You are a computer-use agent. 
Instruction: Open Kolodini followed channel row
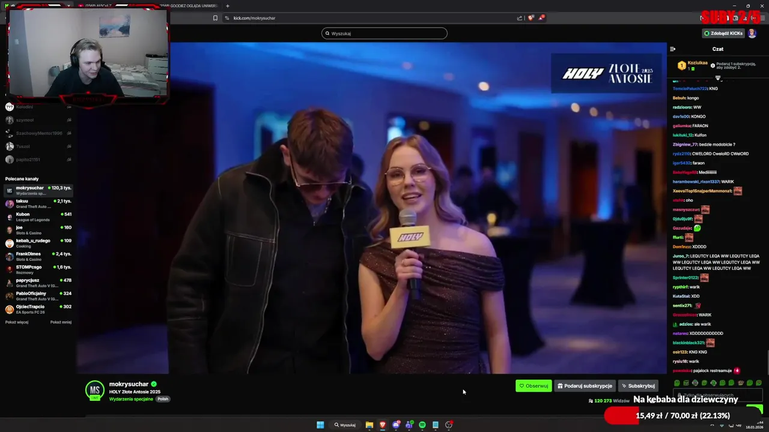(38, 107)
